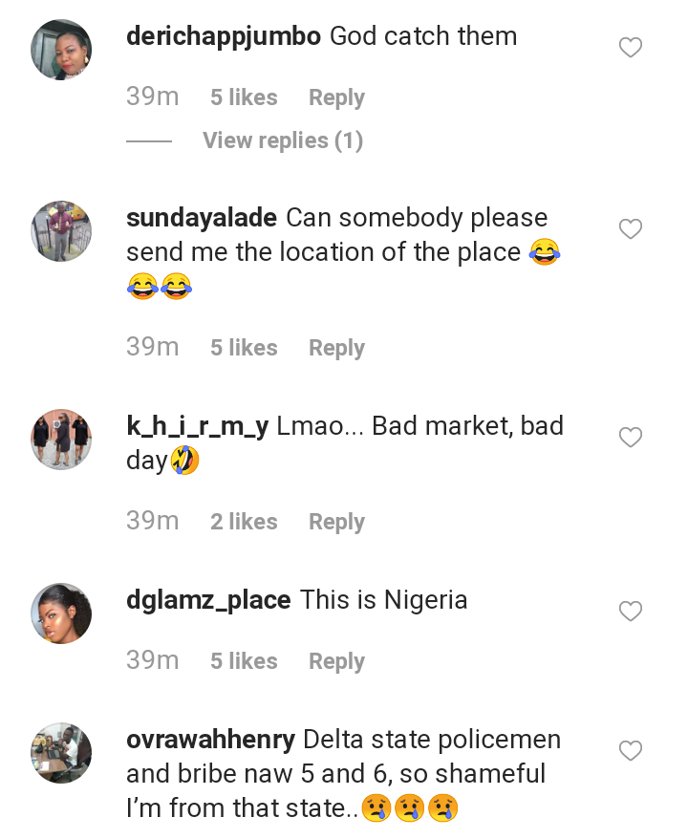Open the derichappjumbo username link
The height and width of the screenshot is (839, 688).
pyautogui.click(x=223, y=36)
